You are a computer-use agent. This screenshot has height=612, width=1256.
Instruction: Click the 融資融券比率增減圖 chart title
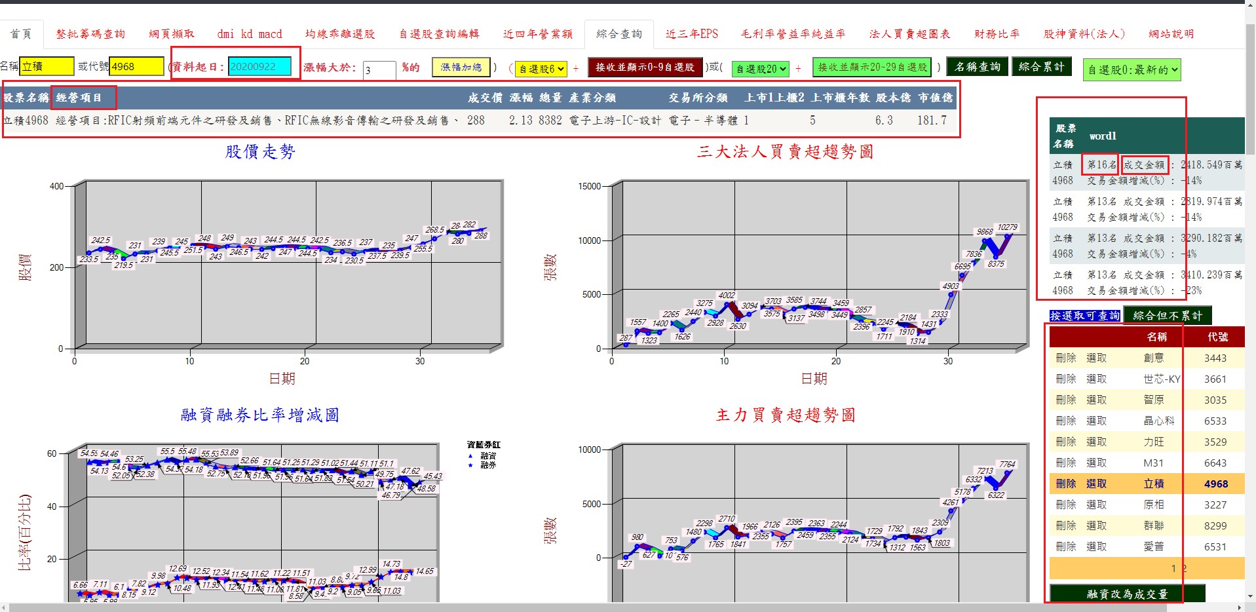[260, 415]
